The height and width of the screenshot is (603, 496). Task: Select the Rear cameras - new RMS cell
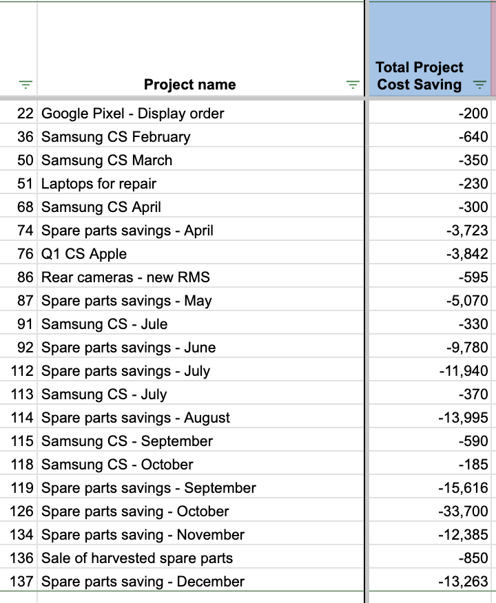point(200,277)
